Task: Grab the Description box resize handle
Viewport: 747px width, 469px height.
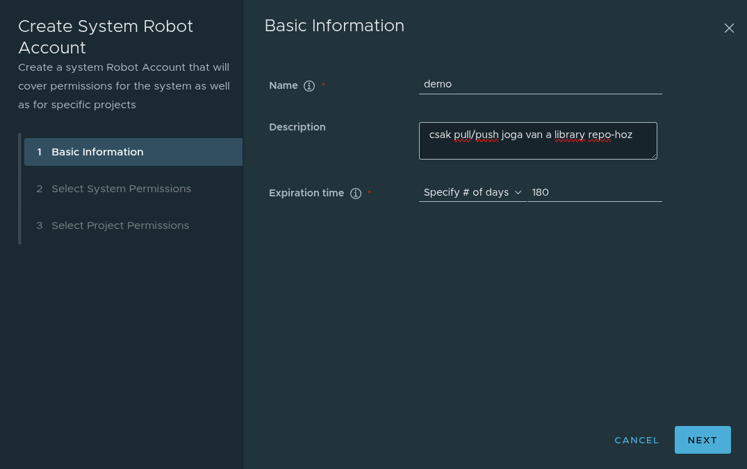Action: 653,156
